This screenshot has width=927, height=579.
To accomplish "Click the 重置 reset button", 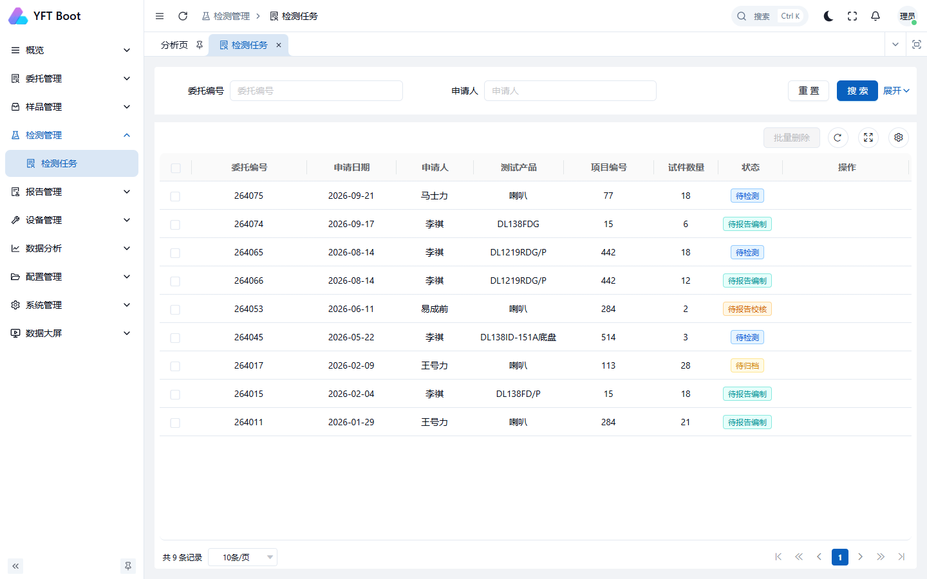I will [809, 91].
